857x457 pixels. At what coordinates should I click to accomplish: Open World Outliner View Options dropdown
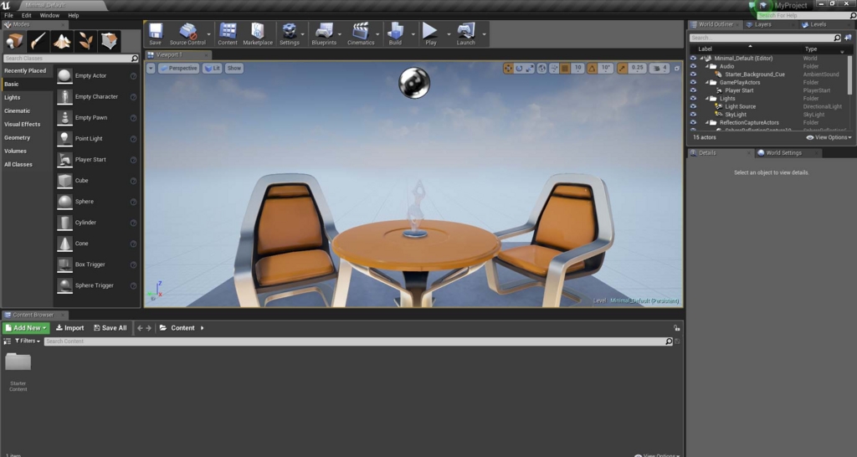coord(829,138)
